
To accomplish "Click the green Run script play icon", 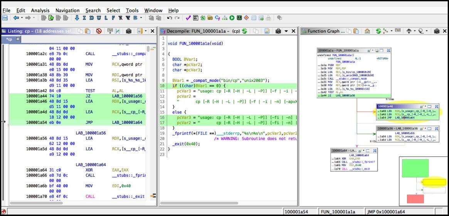I will pos(232,18).
